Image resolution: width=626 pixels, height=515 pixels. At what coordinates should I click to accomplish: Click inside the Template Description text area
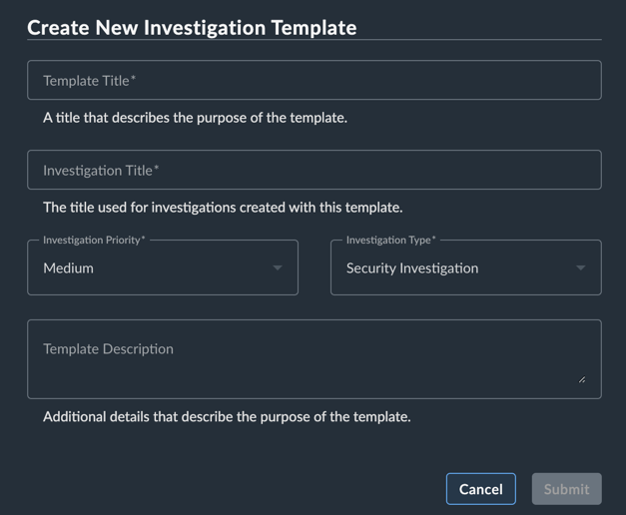[314, 359]
